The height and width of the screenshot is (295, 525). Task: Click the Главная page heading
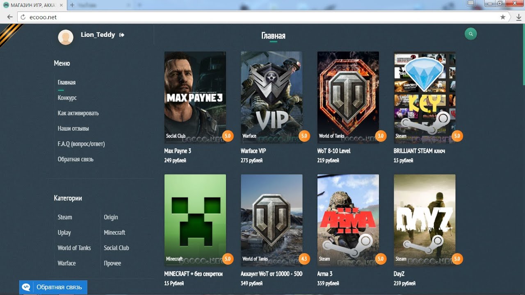click(273, 36)
